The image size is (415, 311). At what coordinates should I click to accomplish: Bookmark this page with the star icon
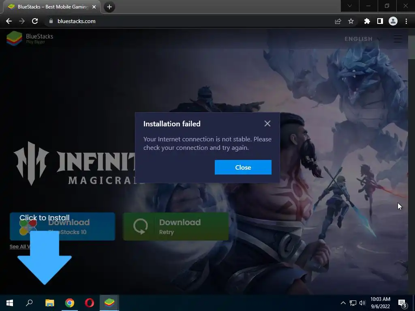351,21
